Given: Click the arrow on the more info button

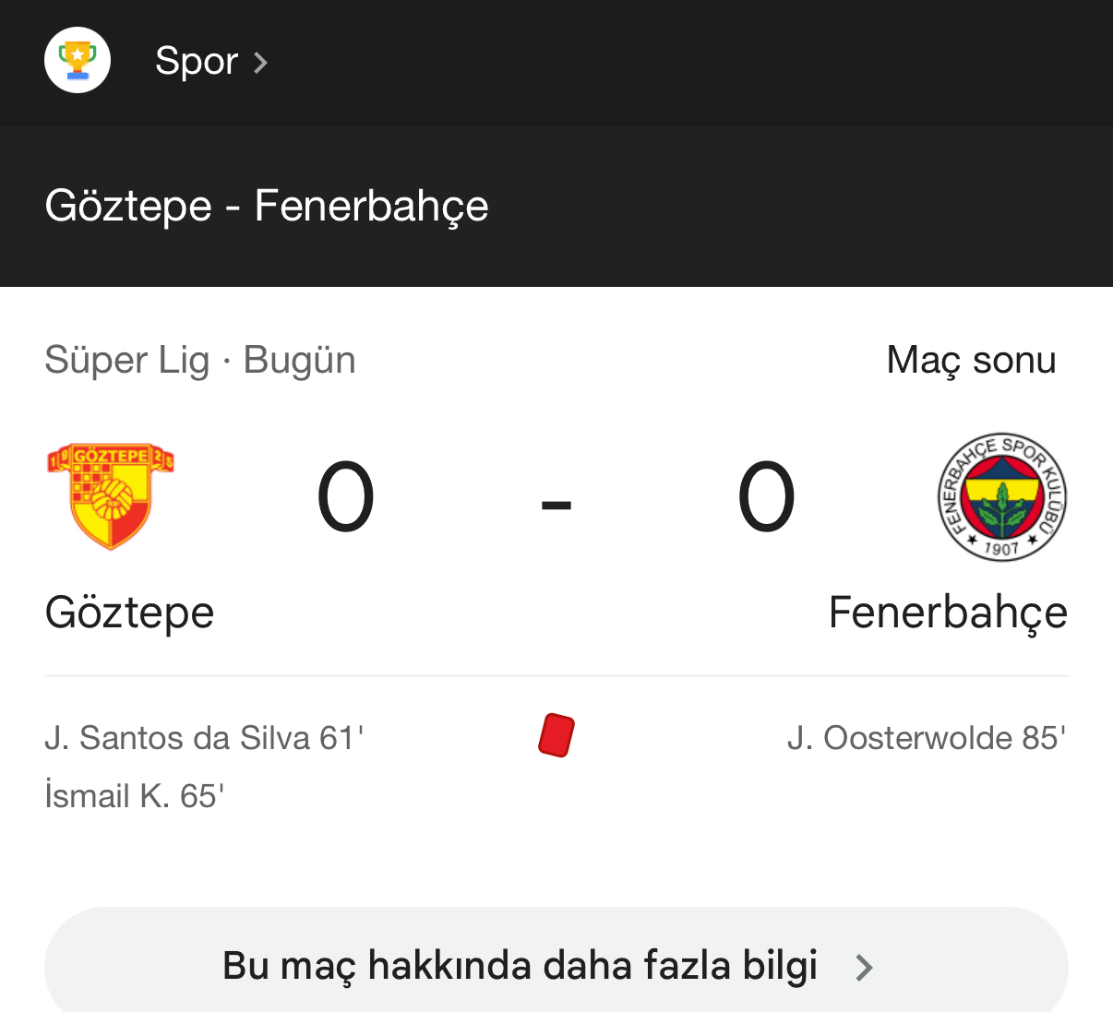Looking at the screenshot, I should coord(864,967).
